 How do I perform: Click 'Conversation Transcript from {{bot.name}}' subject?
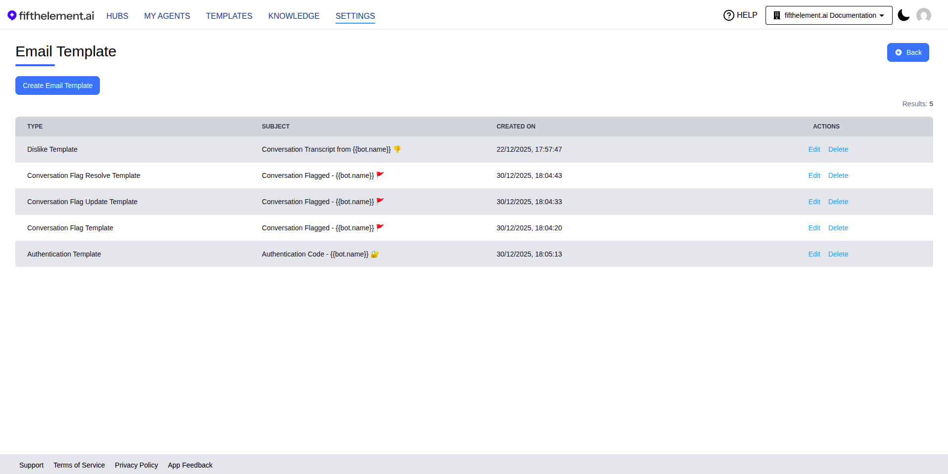tap(331, 149)
